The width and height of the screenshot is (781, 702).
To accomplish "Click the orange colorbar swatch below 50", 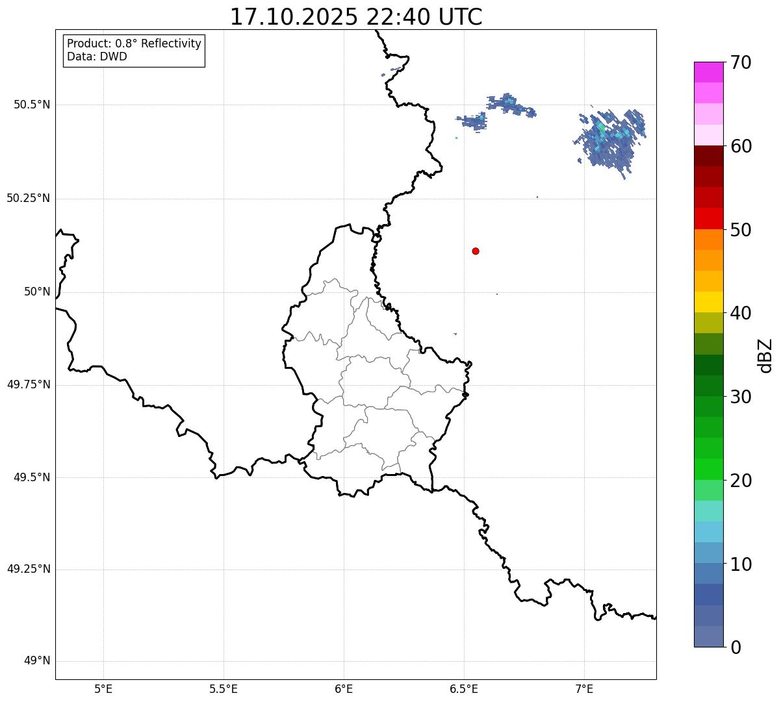I will [708, 240].
